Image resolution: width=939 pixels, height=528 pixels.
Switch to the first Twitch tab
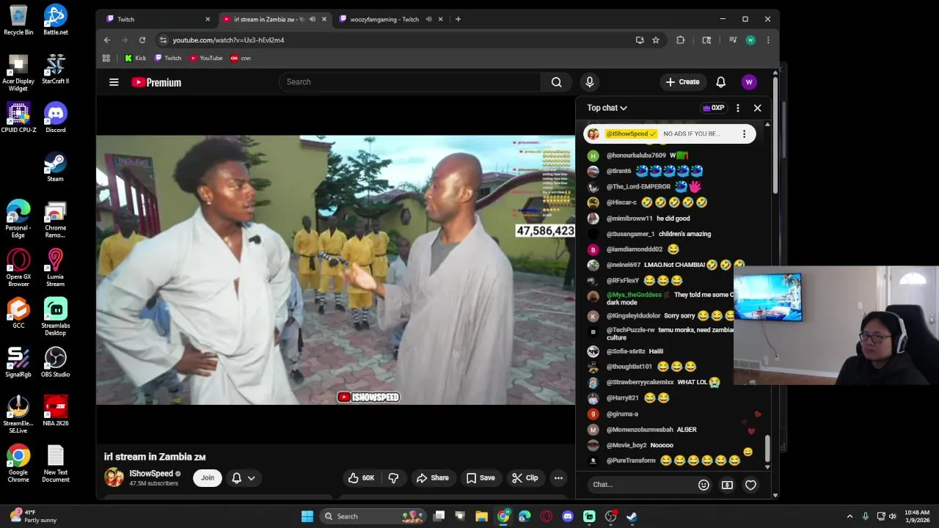click(x=157, y=19)
